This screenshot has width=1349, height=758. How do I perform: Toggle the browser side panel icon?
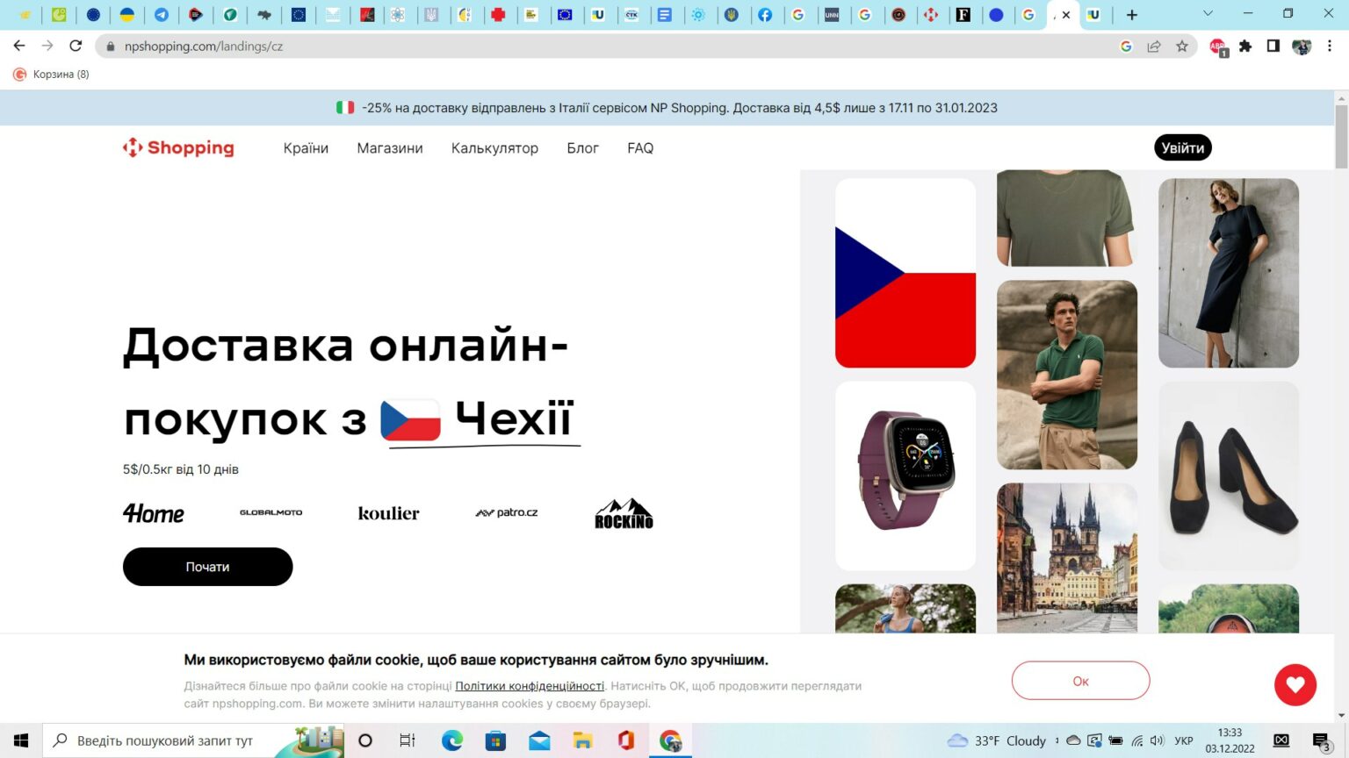1273,46
